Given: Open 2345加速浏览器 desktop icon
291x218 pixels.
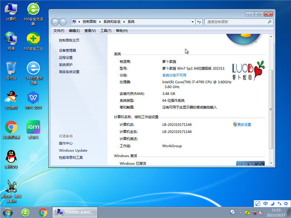Looking at the screenshot, I should click(x=33, y=73).
